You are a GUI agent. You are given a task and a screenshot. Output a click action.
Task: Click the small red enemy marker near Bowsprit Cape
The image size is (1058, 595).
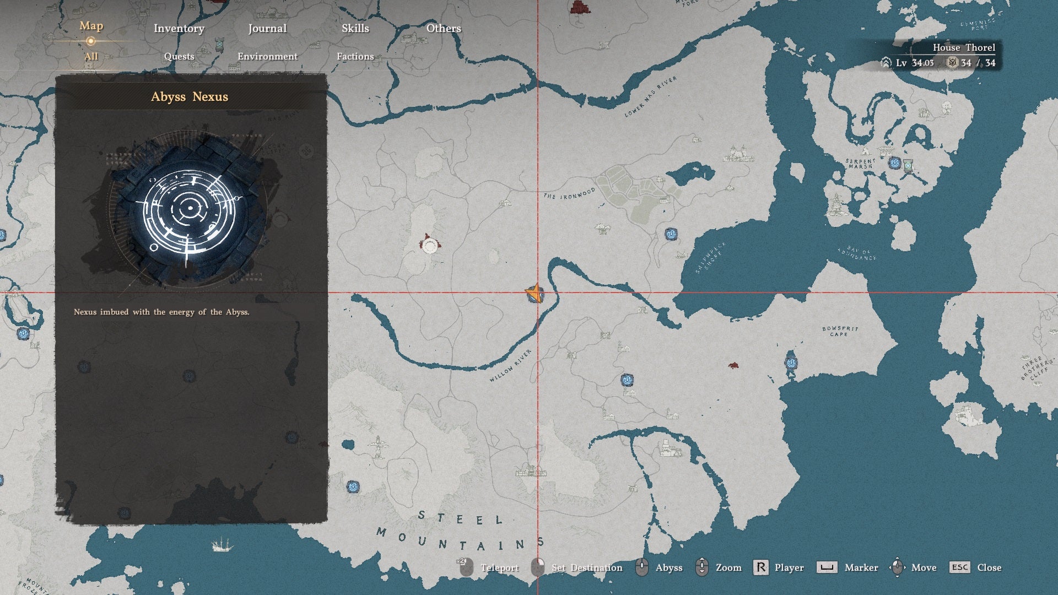point(733,365)
